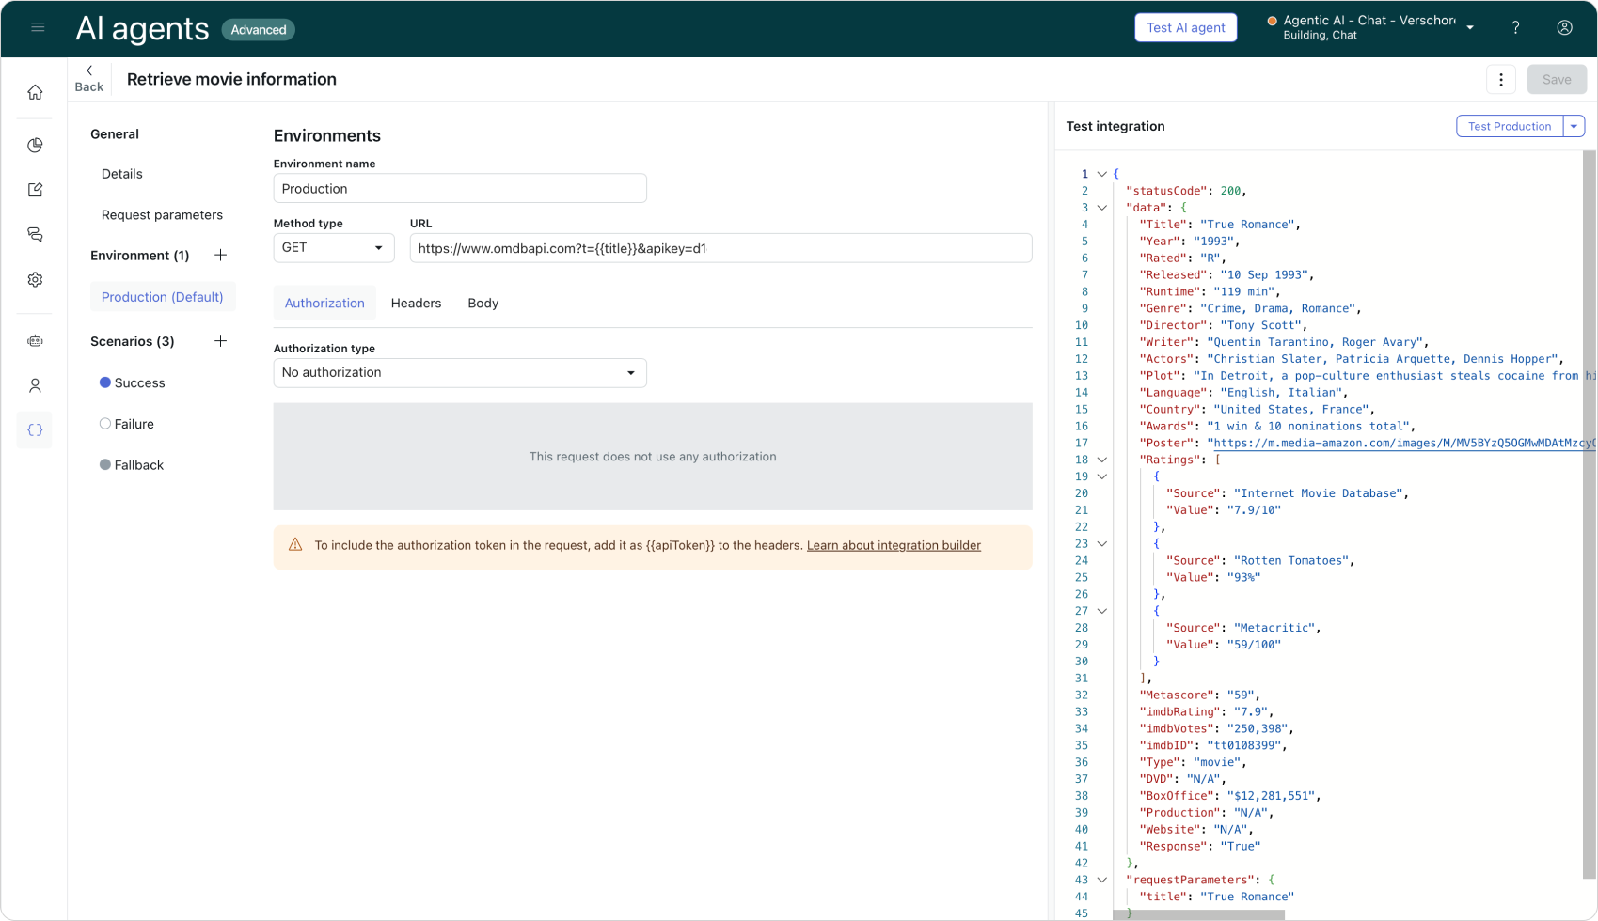The width and height of the screenshot is (1598, 921).
Task: Click the URL input field
Action: point(720,248)
